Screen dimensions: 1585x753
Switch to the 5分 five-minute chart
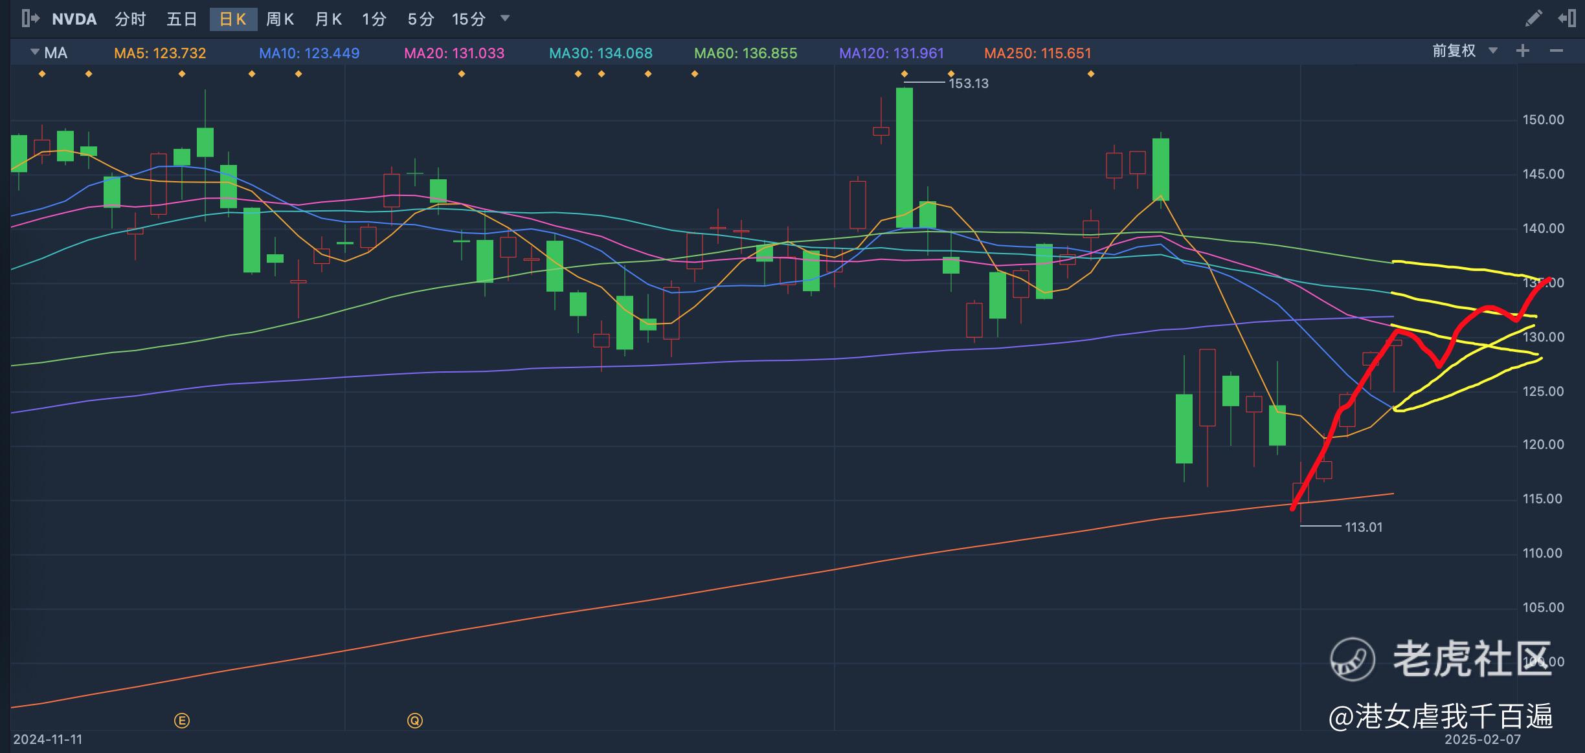(421, 19)
